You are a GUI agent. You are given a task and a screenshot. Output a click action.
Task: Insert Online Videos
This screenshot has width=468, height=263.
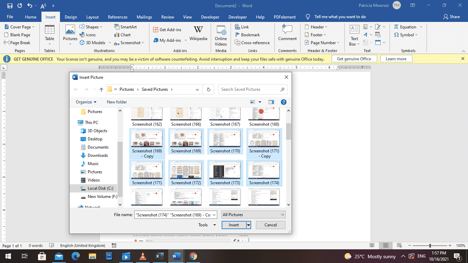pos(221,35)
